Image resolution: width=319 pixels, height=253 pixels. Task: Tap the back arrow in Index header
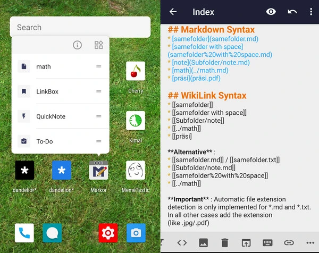[173, 12]
